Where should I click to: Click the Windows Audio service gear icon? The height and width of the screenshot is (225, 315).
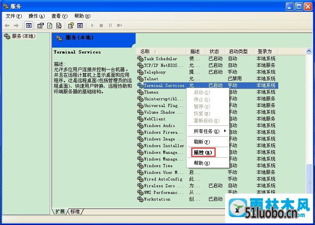pyautogui.click(x=140, y=125)
